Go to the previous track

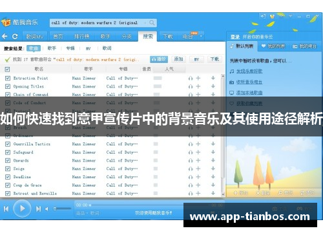point(6,209)
